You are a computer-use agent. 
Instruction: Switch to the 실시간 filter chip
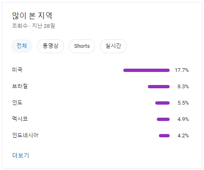[x=113, y=46]
